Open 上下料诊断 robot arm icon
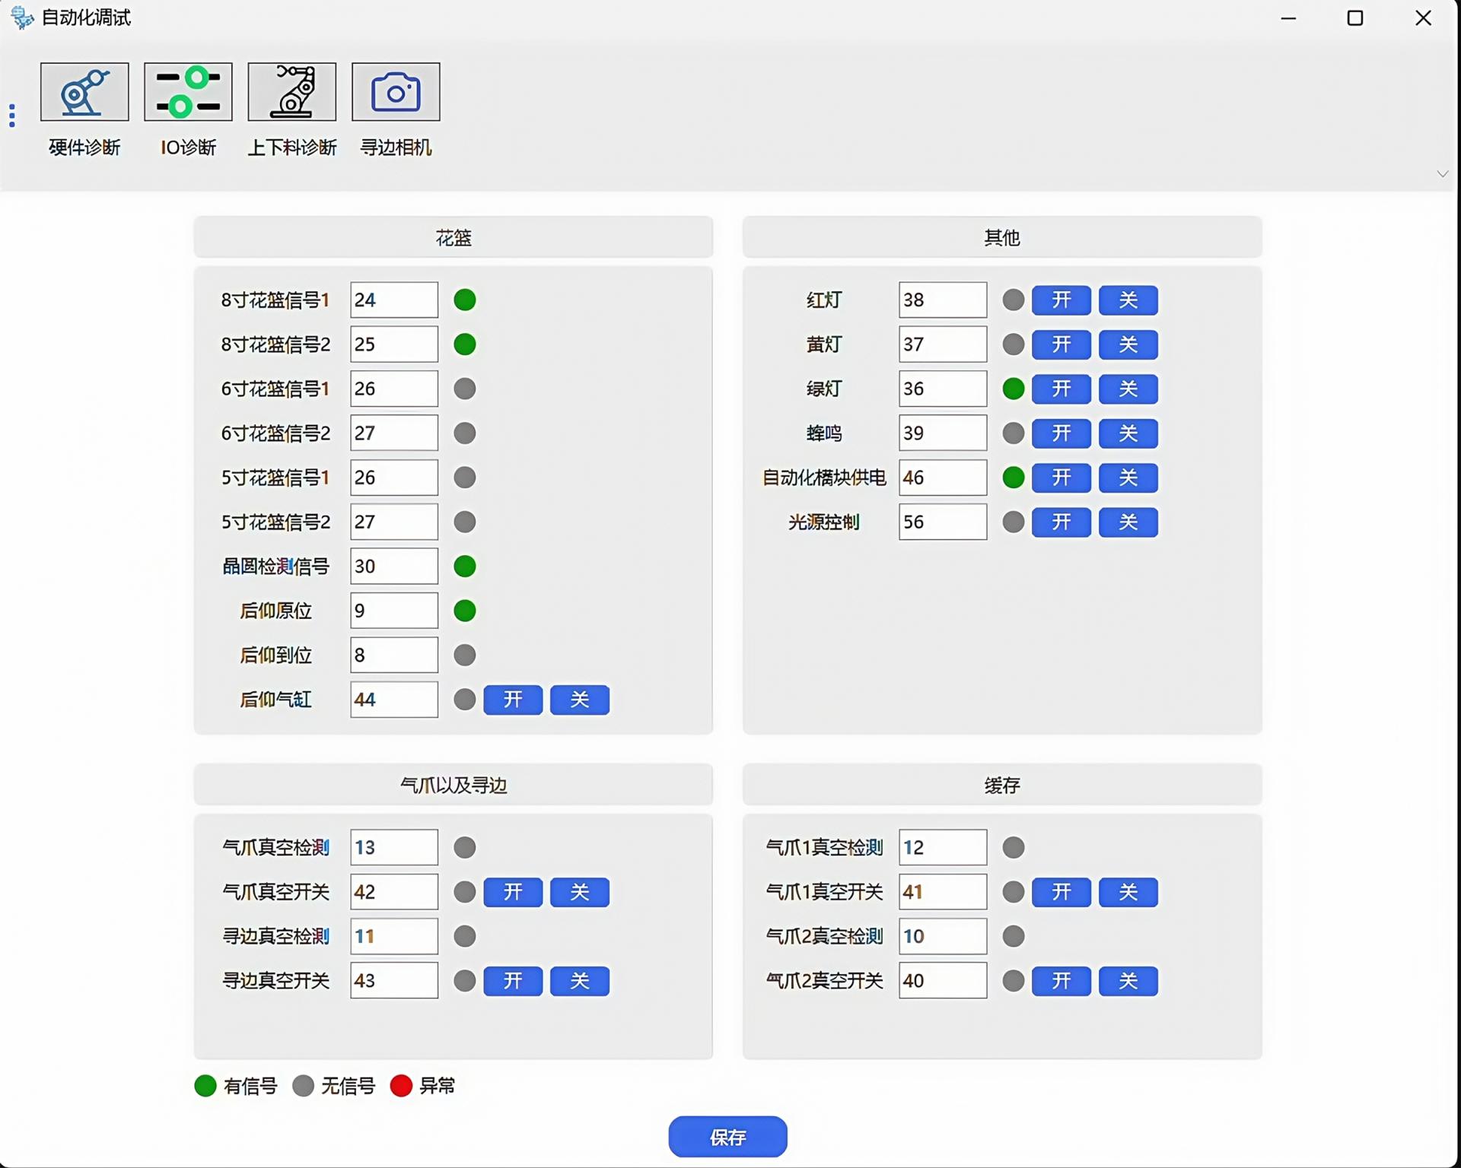Image resolution: width=1461 pixels, height=1168 pixels. [x=291, y=92]
